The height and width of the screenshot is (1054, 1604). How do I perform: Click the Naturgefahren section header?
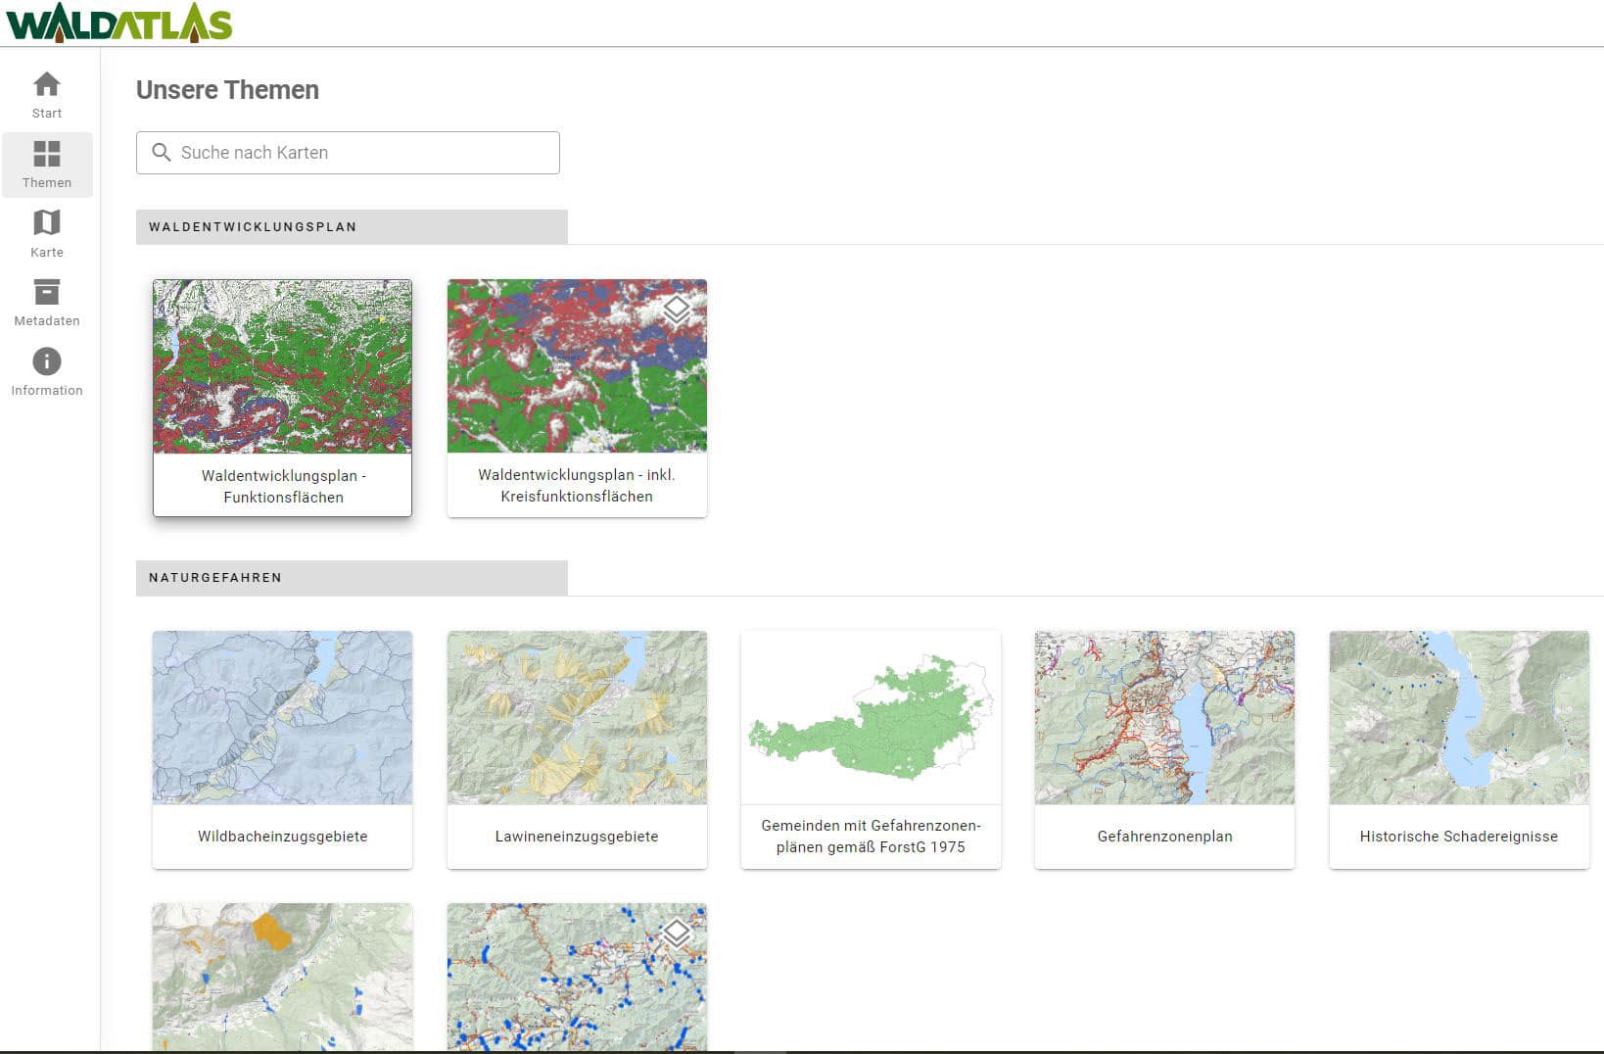click(x=215, y=578)
